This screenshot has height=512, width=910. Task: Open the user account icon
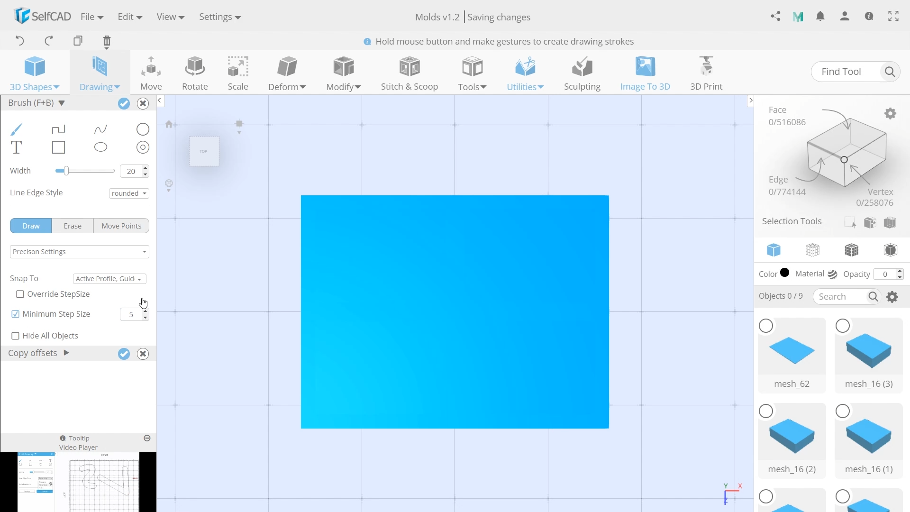[x=845, y=17]
